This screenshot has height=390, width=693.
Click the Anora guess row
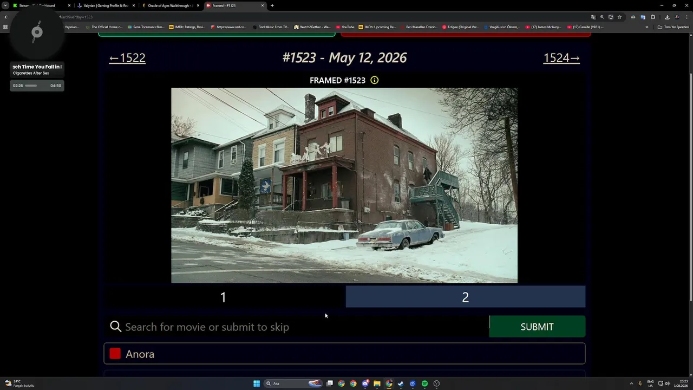pyautogui.click(x=344, y=354)
